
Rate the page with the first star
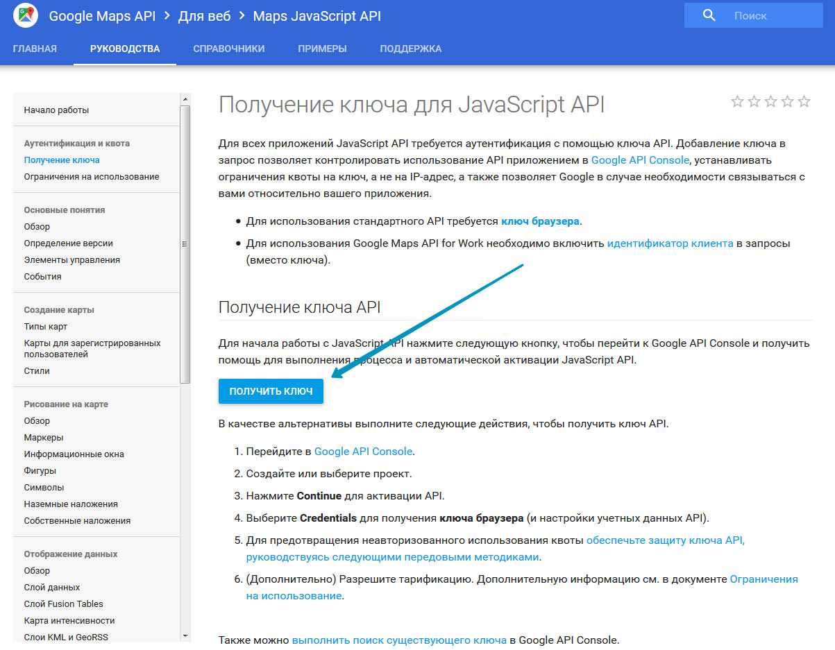point(737,102)
